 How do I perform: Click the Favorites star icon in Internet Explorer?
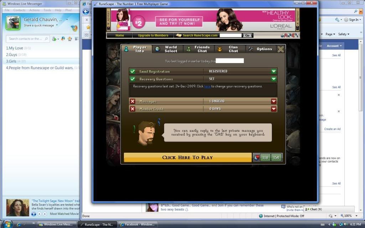click(x=88, y=27)
